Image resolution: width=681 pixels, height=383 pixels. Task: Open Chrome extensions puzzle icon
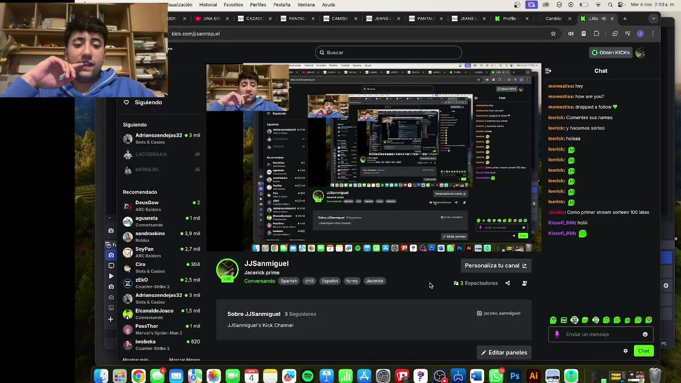click(x=596, y=34)
